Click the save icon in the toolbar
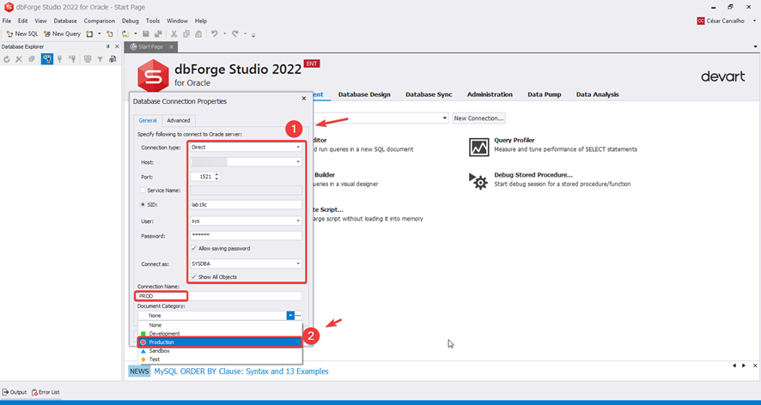This screenshot has width=761, height=405. (x=146, y=33)
